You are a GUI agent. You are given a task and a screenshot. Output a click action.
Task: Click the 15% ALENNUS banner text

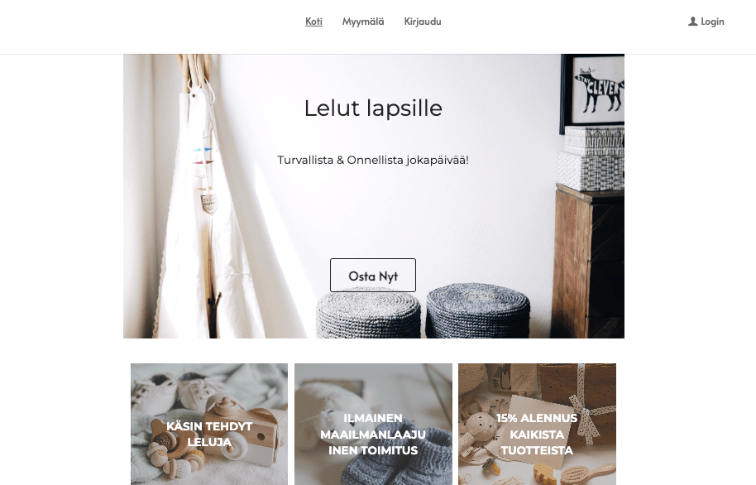click(x=537, y=418)
